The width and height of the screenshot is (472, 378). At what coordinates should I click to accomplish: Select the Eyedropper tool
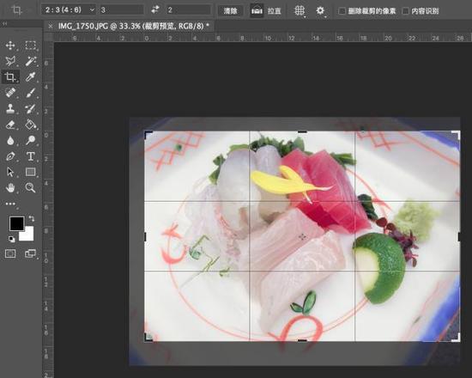[31, 76]
